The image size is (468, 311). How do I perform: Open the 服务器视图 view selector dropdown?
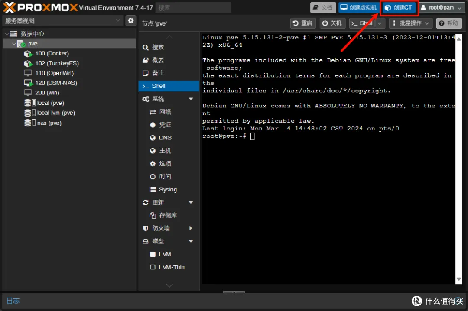pyautogui.click(x=63, y=21)
